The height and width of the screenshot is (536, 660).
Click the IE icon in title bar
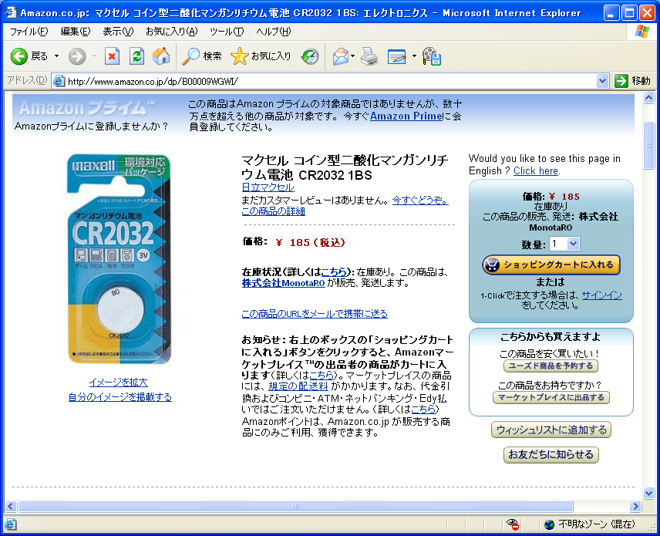tap(11, 12)
